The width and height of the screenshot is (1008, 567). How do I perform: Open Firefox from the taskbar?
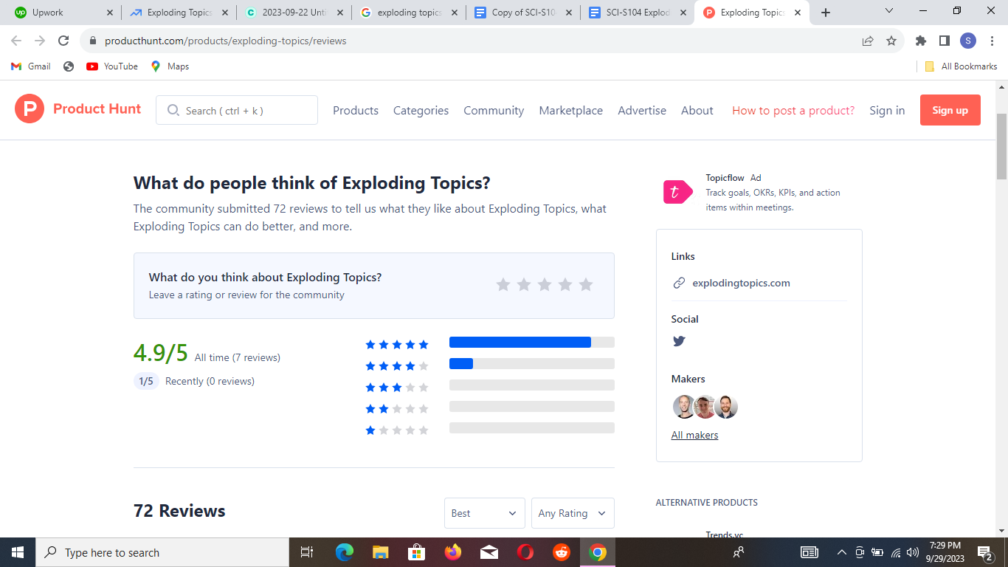[x=452, y=551]
